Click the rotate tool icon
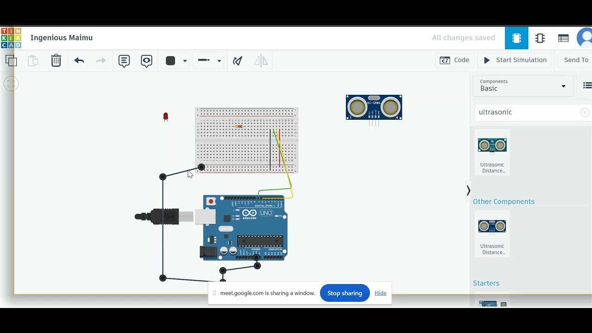The height and width of the screenshot is (333, 592). pyautogui.click(x=238, y=61)
